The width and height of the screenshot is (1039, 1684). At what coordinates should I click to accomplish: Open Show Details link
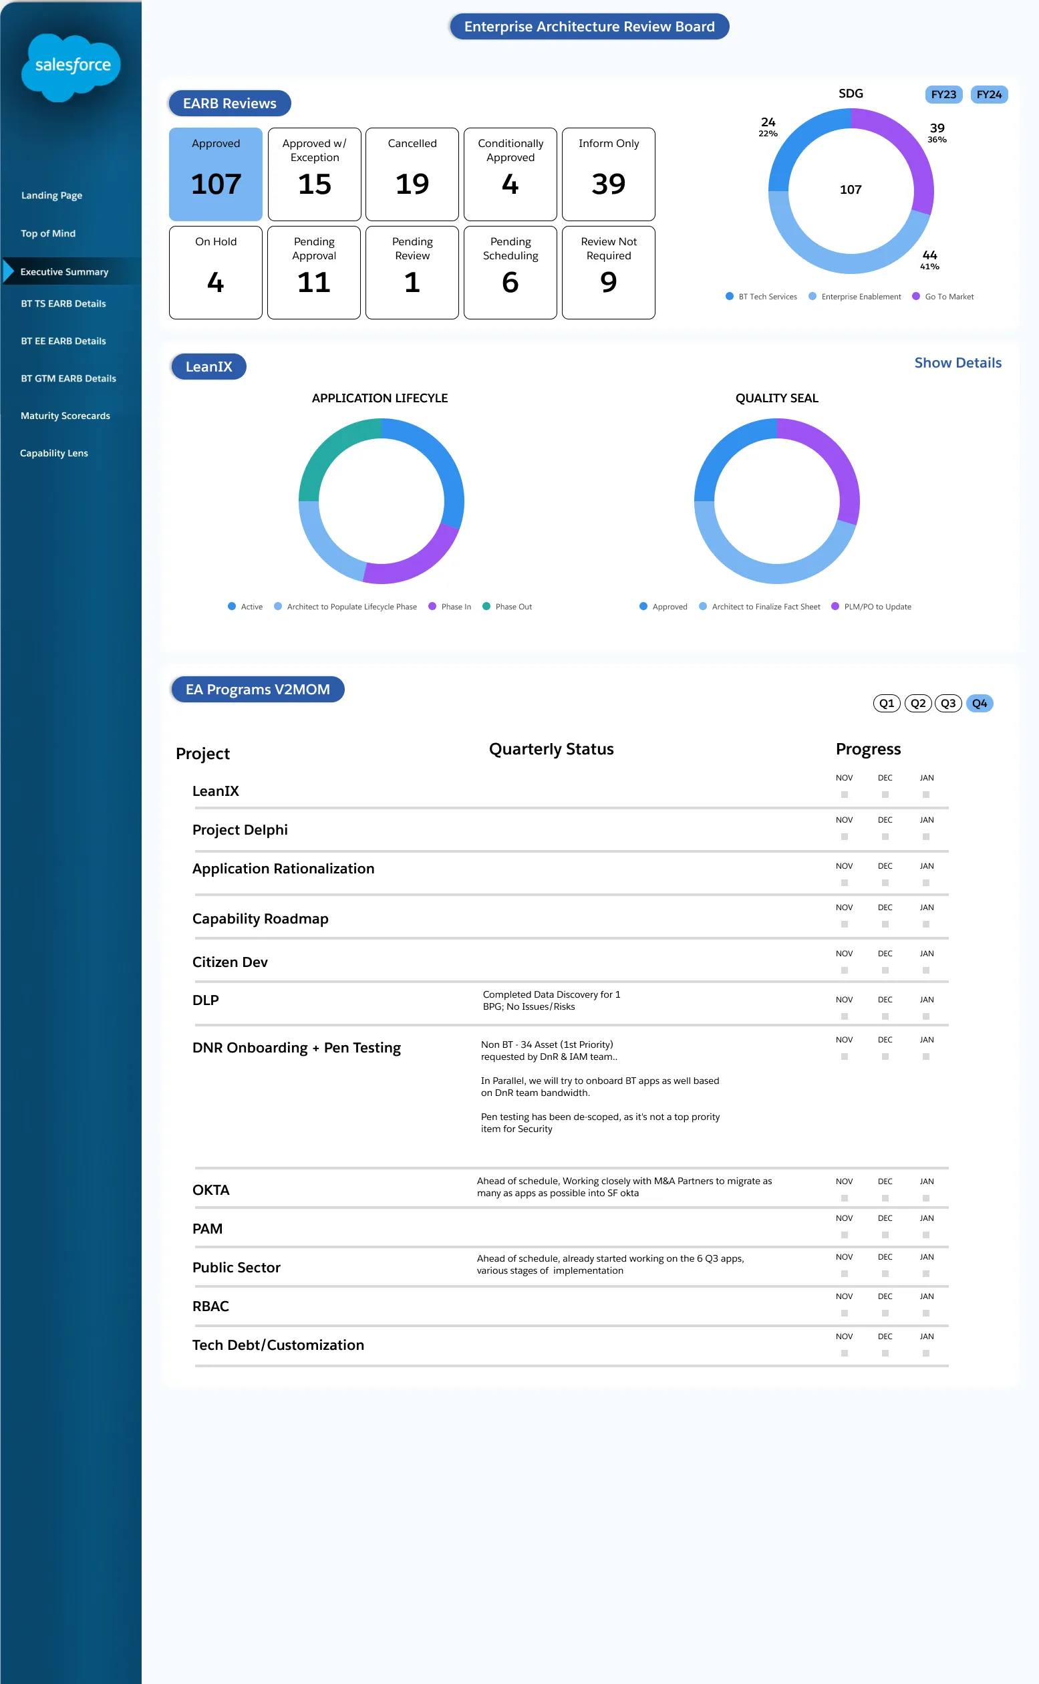[x=958, y=363]
